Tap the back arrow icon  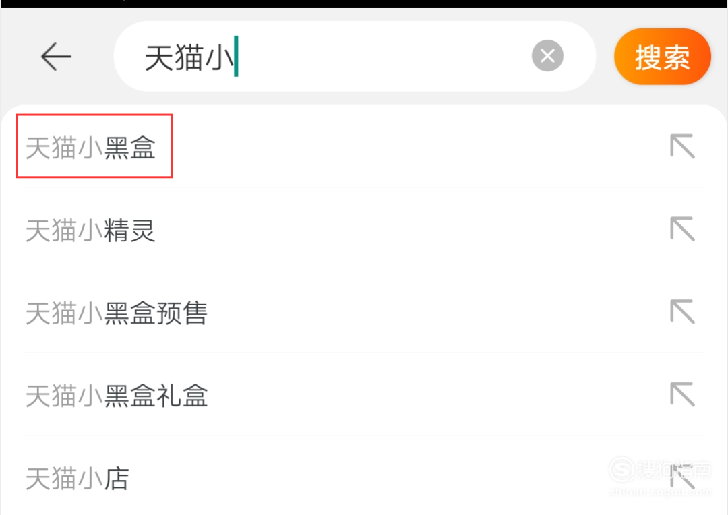click(56, 57)
